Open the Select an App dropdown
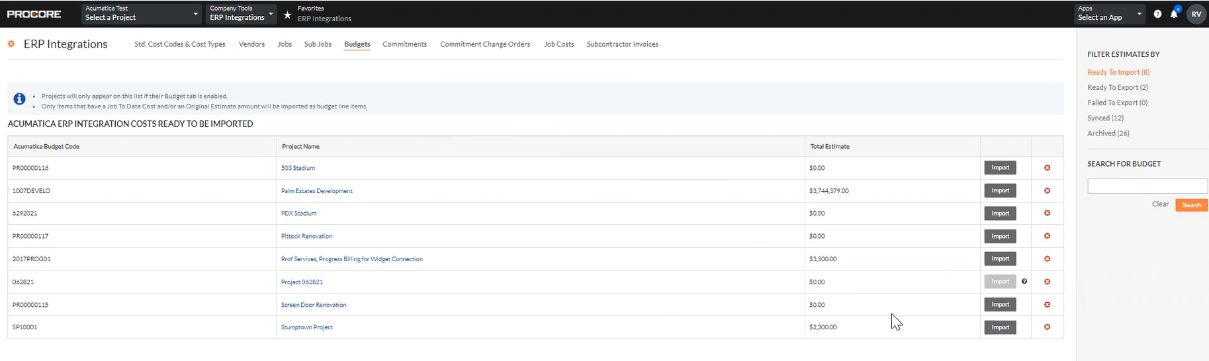This screenshot has width=1209, height=361. click(x=1110, y=14)
